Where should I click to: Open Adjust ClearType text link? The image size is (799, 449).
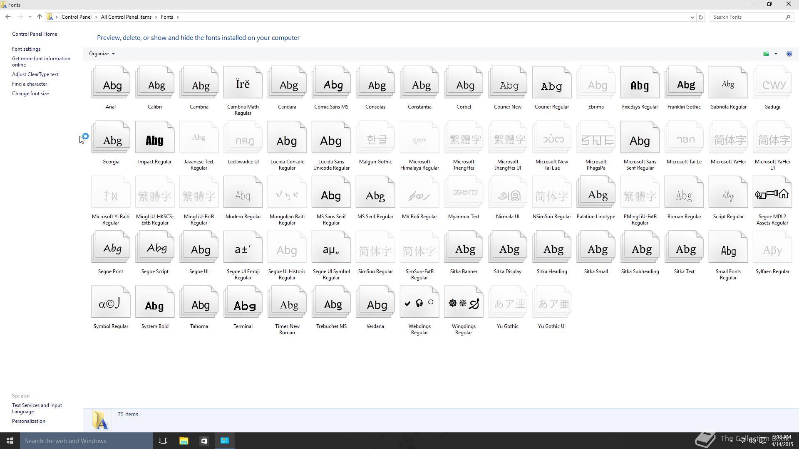35,74
